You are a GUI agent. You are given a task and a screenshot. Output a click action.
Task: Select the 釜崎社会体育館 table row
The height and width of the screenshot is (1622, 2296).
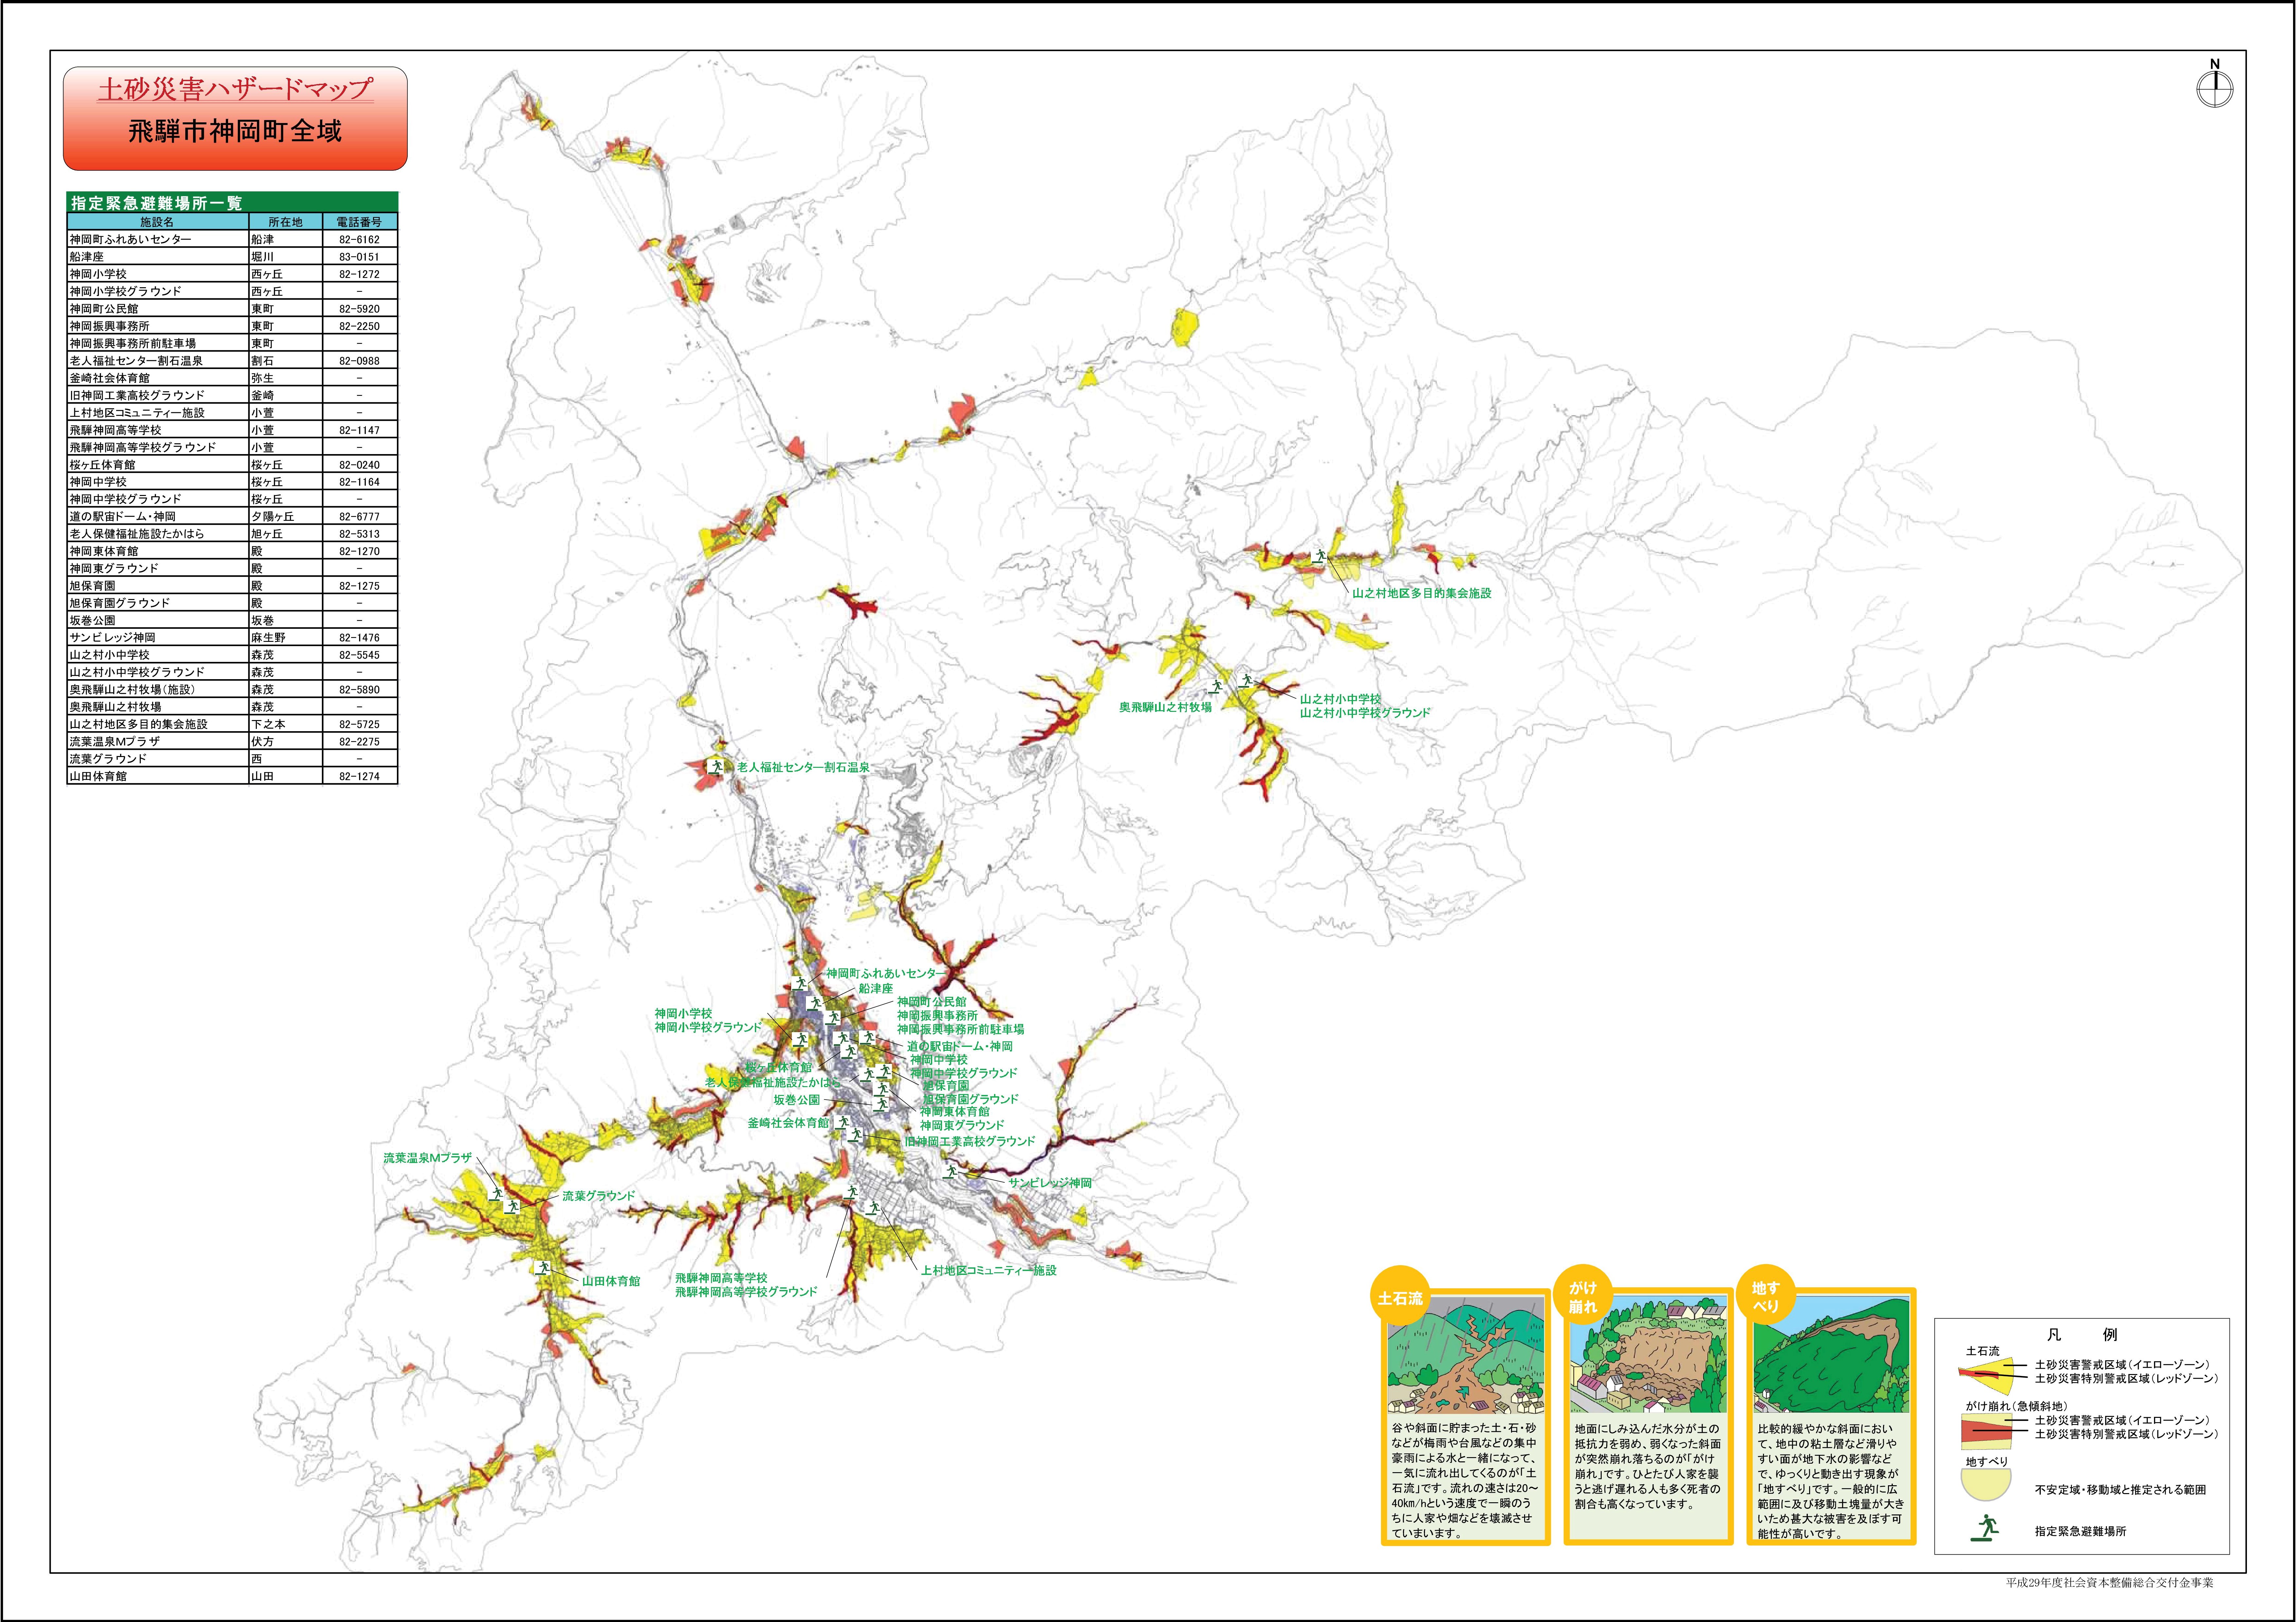point(232,378)
